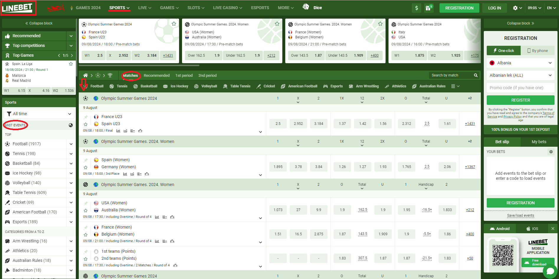Go to previous Top Games slide
Screen dimensions: 559x279
click(x=59, y=55)
